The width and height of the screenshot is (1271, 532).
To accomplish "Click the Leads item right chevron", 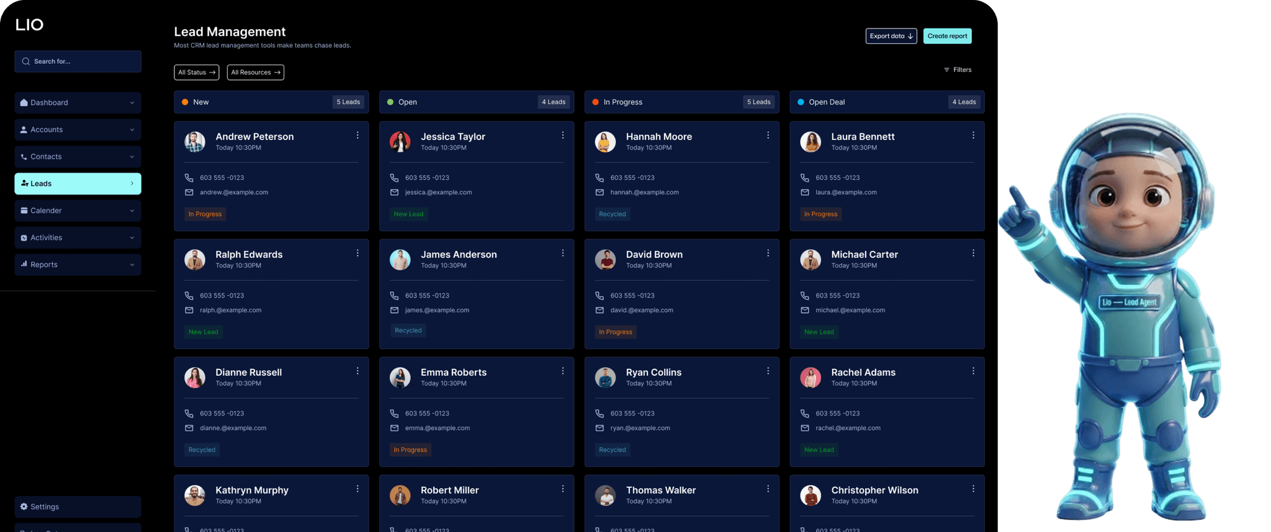I will [132, 184].
